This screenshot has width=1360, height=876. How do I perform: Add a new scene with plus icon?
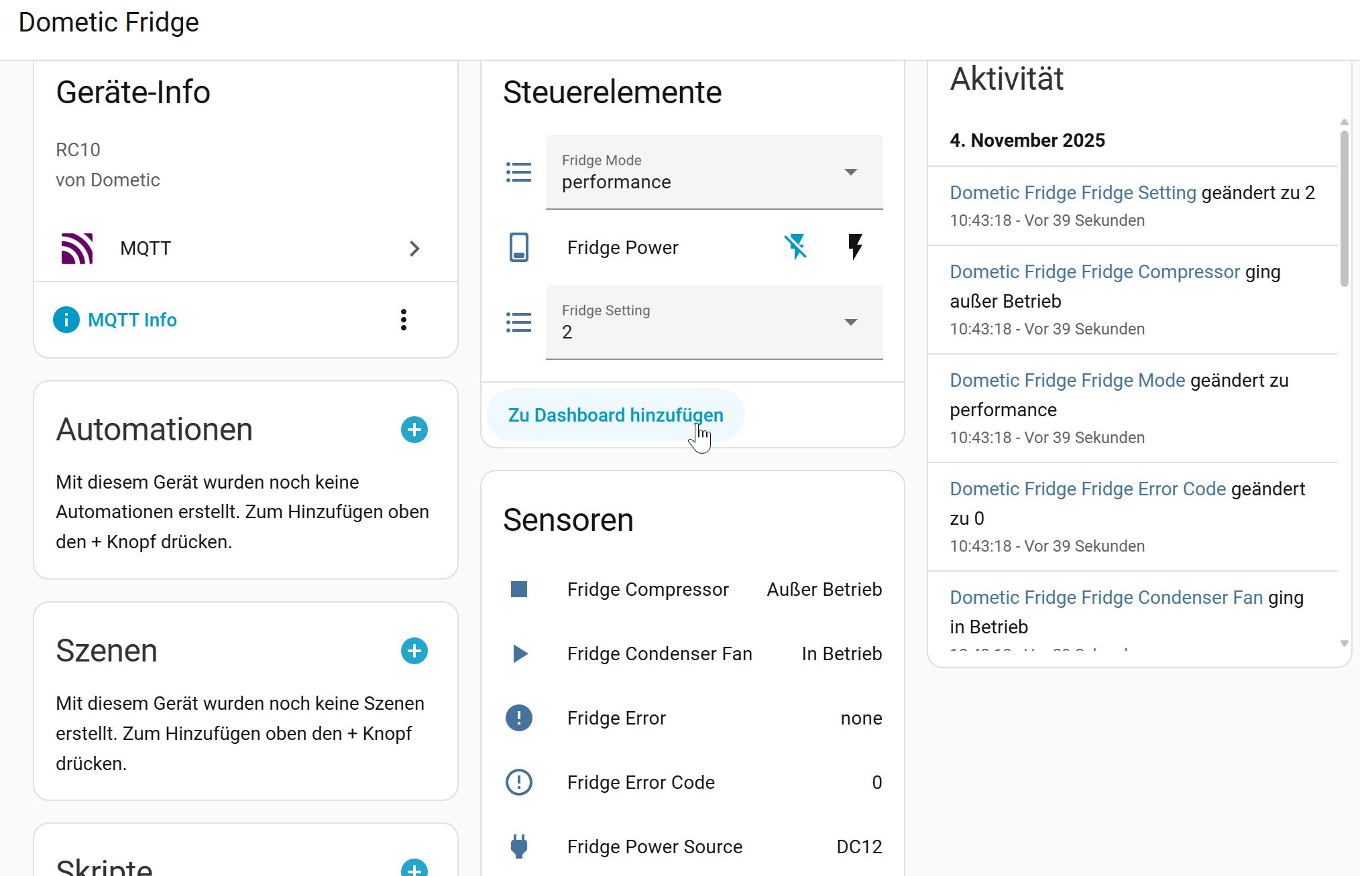coord(414,651)
